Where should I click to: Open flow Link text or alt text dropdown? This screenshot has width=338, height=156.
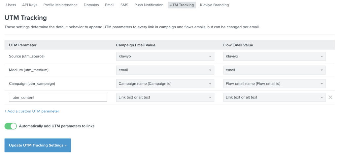[274, 98]
